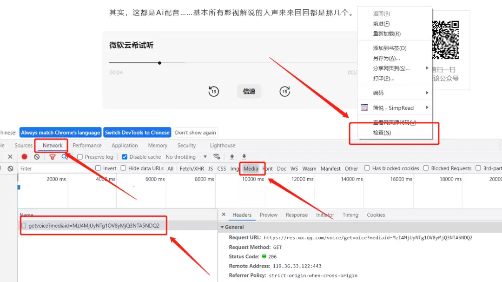The width and height of the screenshot is (502, 282).
Task: Click the search magnifier icon in Network toolbar
Action: 64,157
